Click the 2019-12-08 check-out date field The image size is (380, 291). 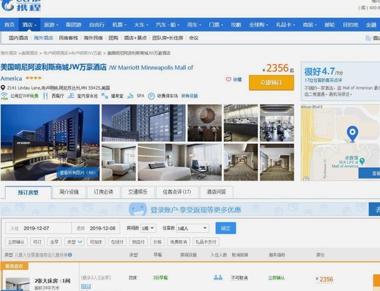pyautogui.click(x=96, y=228)
